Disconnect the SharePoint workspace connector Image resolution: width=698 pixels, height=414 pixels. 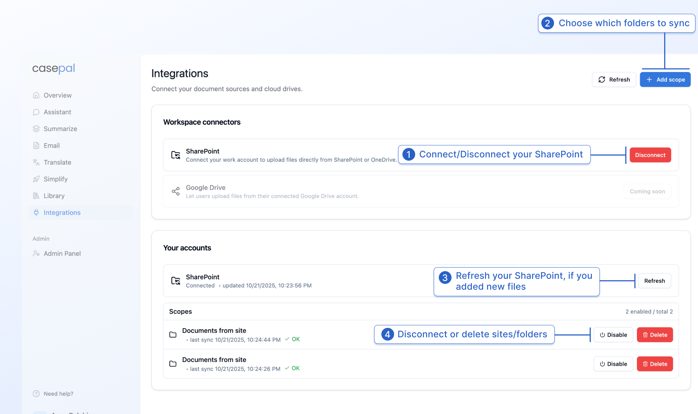tap(650, 155)
